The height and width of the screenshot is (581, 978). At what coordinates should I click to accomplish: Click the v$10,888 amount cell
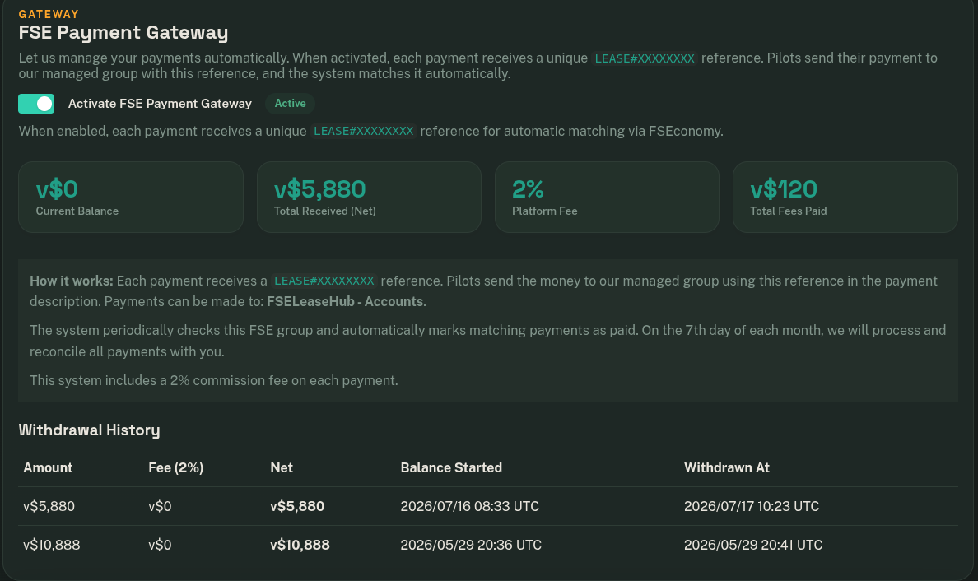pyautogui.click(x=51, y=545)
